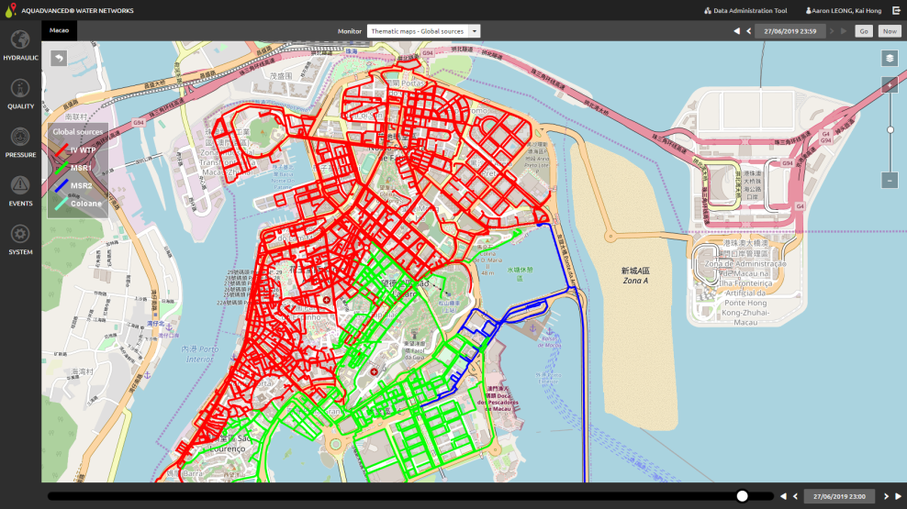Zoom in on the map

pos(889,84)
